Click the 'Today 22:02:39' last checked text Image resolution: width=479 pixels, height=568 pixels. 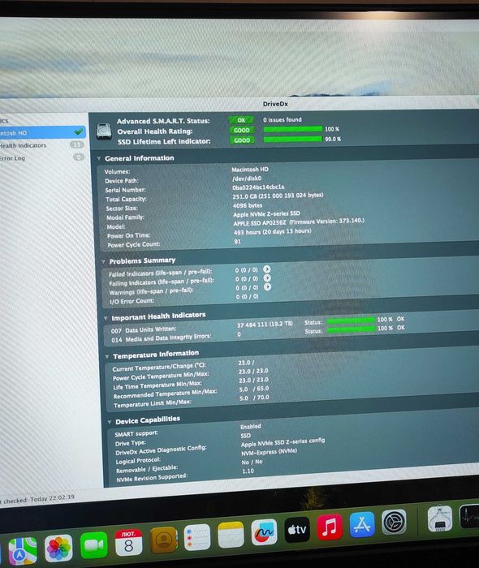click(x=52, y=498)
